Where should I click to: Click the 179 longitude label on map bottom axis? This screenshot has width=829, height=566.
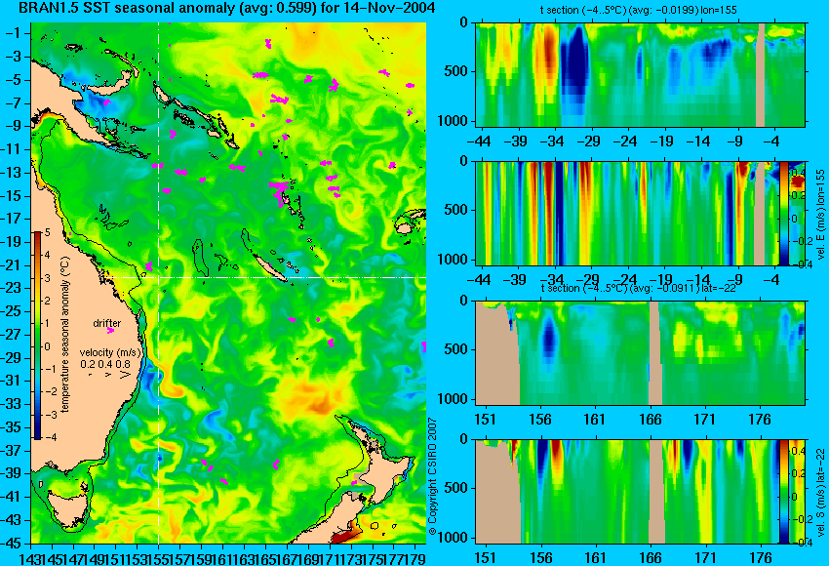[x=415, y=558]
